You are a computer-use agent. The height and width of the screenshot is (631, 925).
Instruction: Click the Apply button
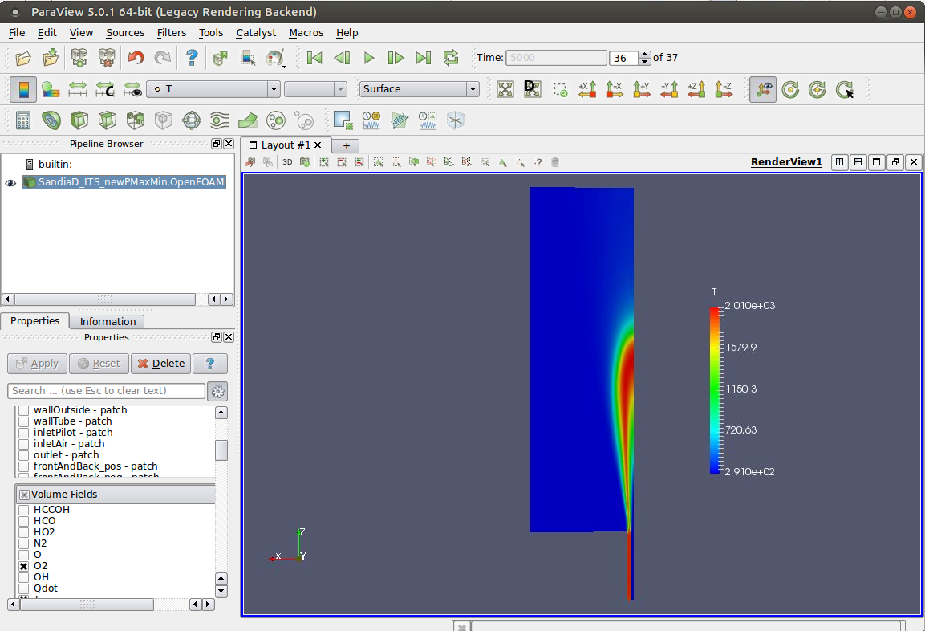[37, 364]
